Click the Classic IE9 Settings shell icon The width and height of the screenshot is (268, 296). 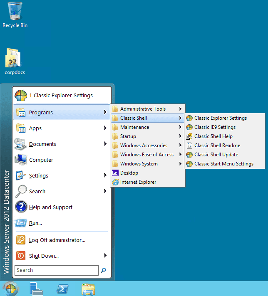[x=189, y=127]
